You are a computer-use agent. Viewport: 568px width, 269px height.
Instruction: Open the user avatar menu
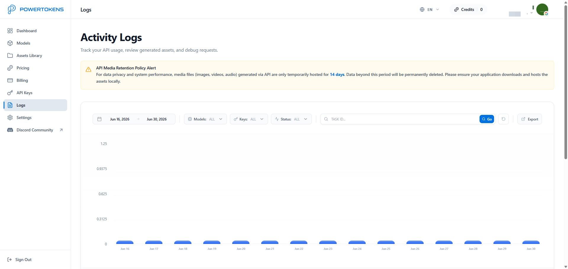point(542,9)
